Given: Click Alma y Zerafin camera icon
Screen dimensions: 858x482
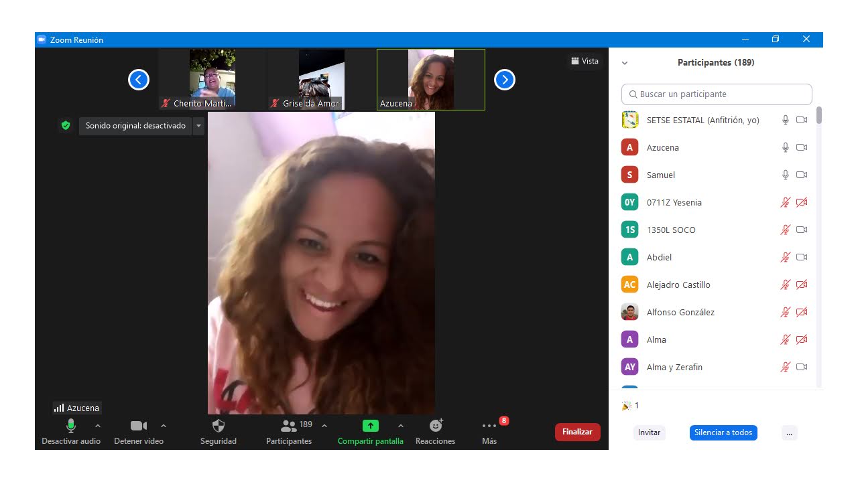Looking at the screenshot, I should (802, 368).
